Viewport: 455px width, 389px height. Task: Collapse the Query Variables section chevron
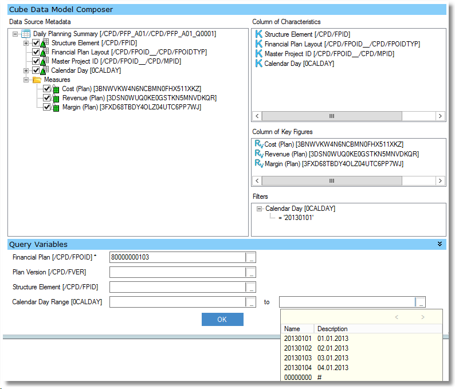pyautogui.click(x=440, y=244)
